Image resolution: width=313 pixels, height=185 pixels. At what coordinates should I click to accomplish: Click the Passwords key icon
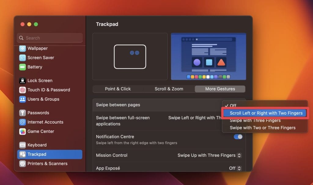tap(22, 113)
